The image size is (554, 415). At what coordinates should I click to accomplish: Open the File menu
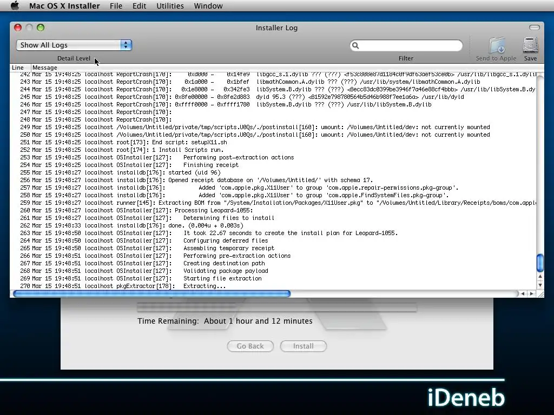coord(116,6)
